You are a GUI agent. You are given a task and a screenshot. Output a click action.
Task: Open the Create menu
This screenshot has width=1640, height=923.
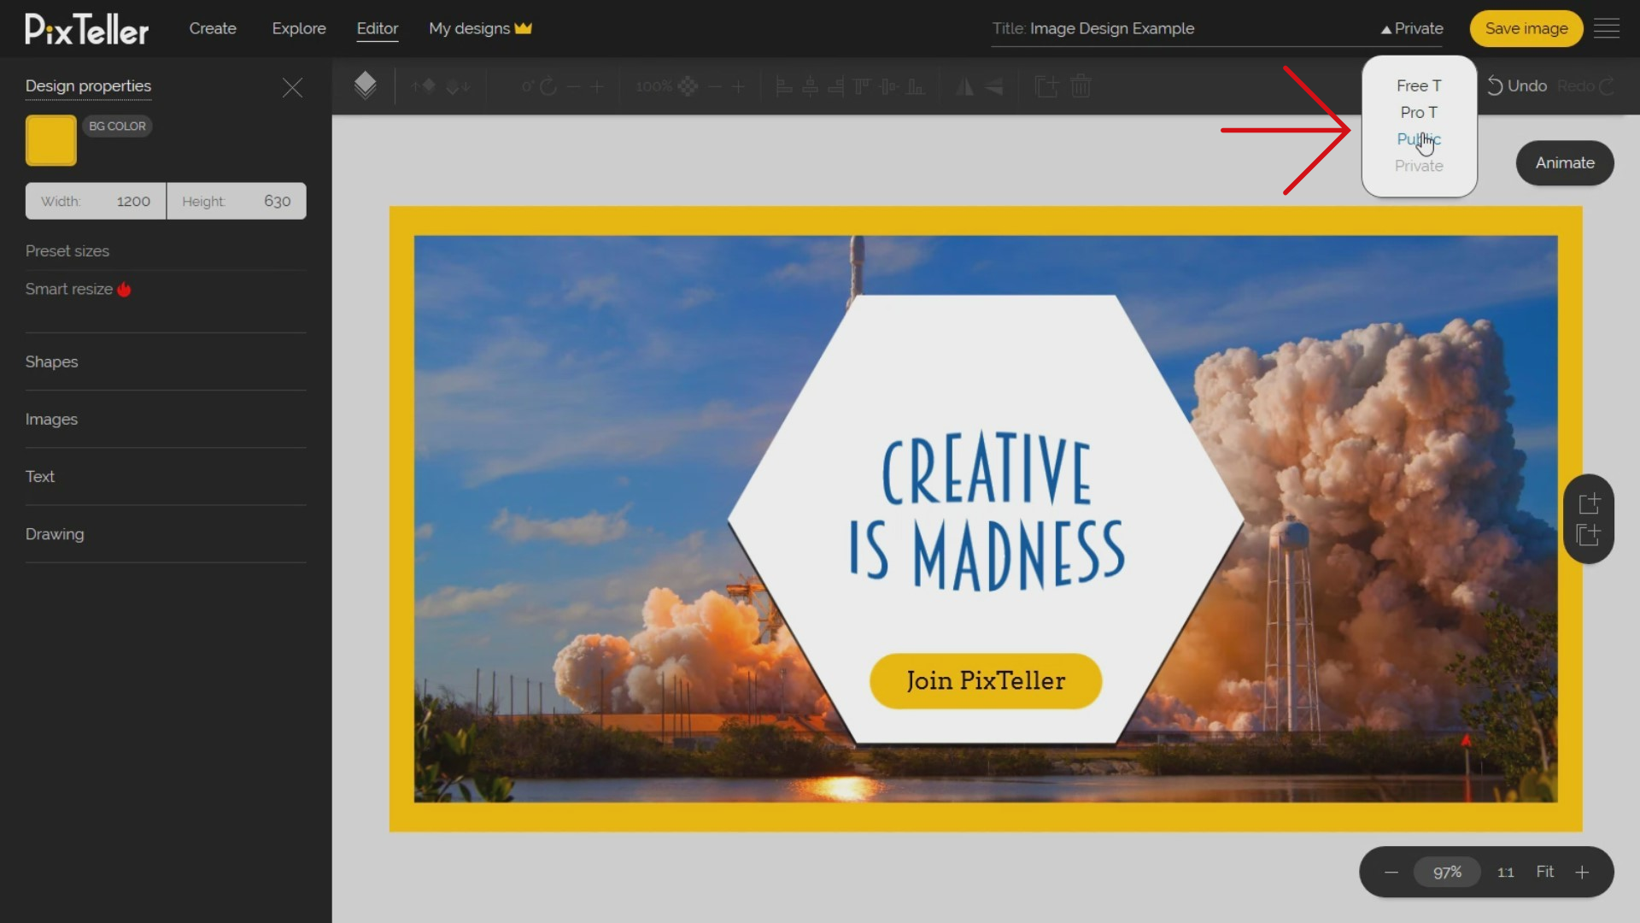click(213, 28)
